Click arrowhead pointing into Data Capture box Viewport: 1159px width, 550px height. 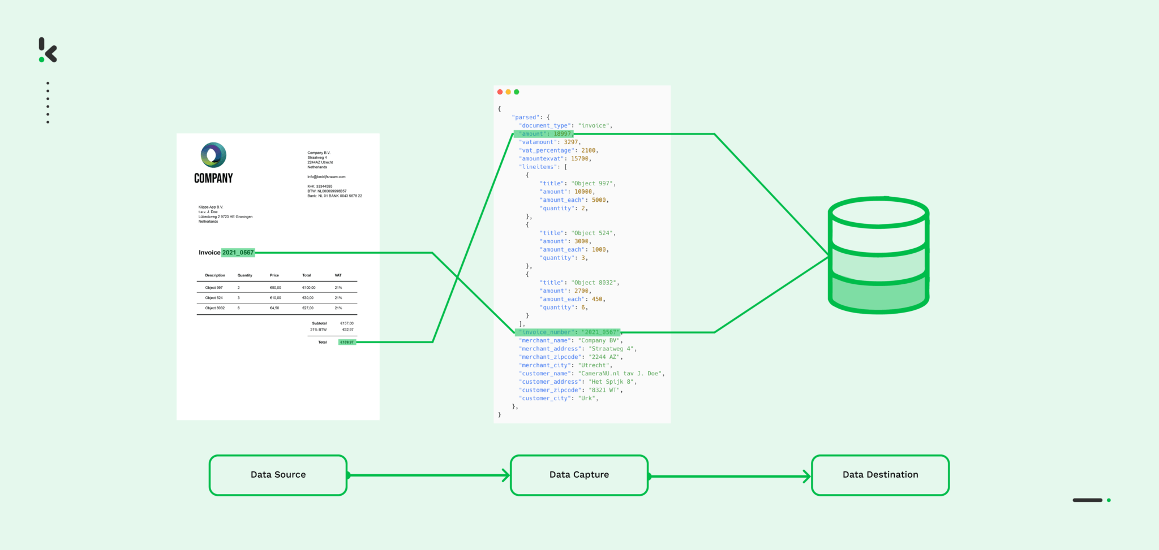click(506, 475)
